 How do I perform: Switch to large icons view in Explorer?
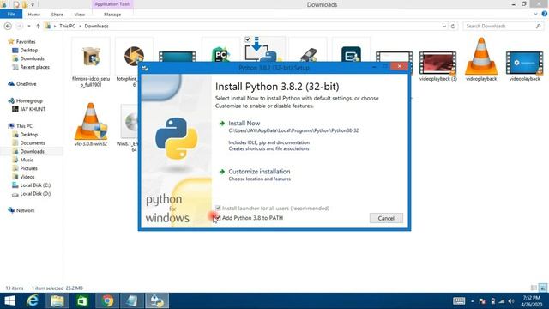(543, 288)
